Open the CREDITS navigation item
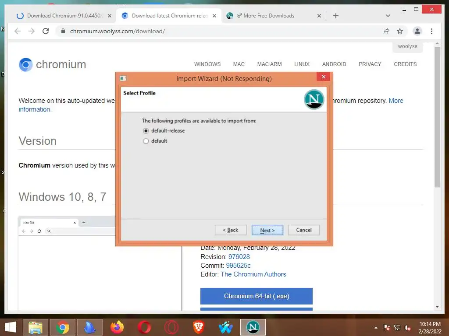 point(405,64)
